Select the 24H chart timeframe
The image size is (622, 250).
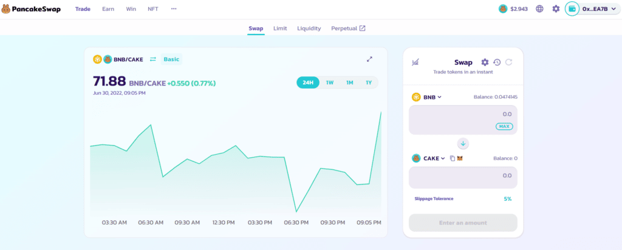(308, 83)
